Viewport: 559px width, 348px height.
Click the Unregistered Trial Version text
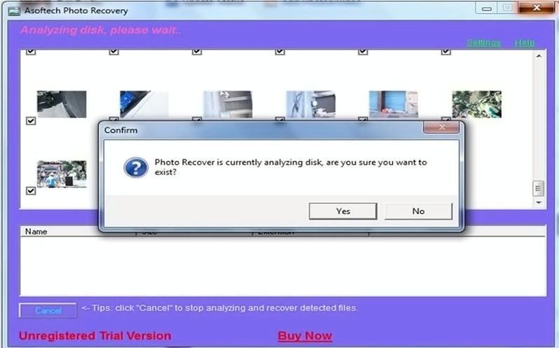click(x=95, y=336)
